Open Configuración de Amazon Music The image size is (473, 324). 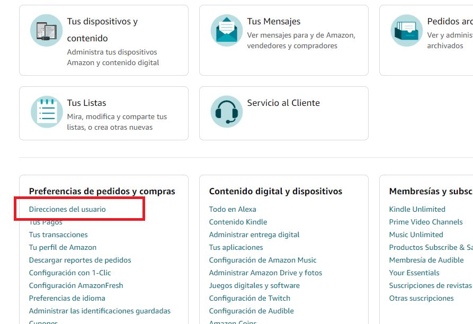tap(263, 260)
